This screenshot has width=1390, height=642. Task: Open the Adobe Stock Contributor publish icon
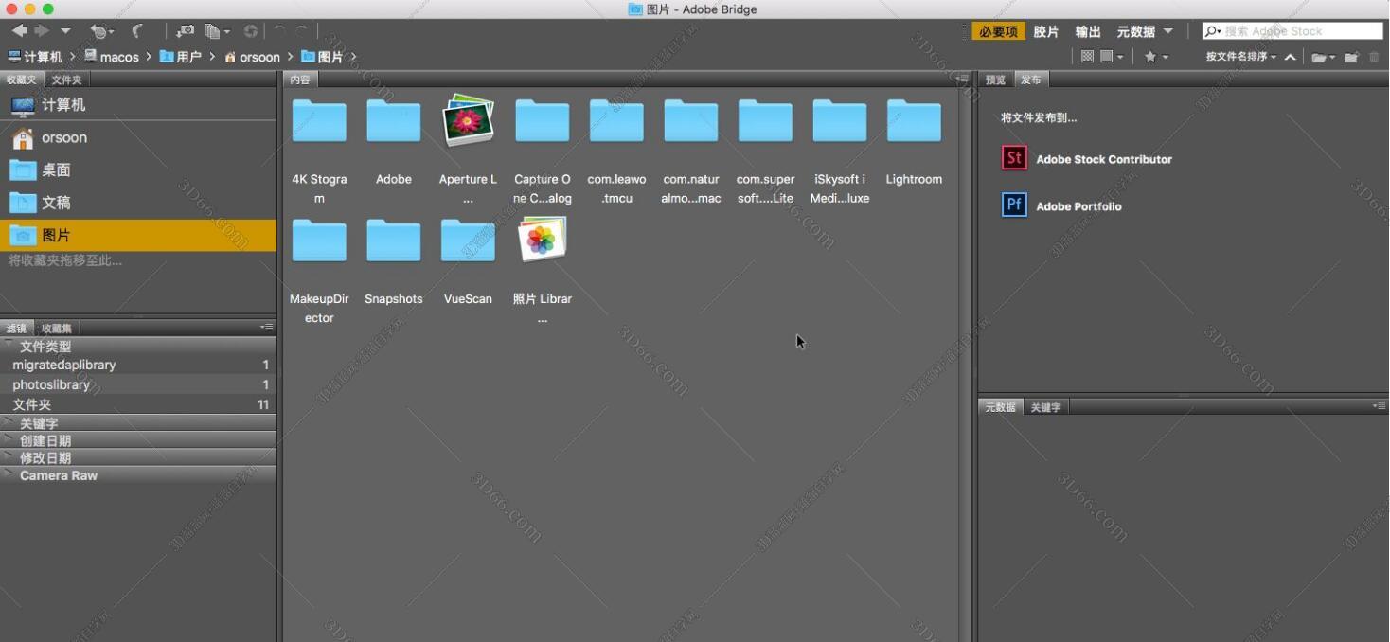pyautogui.click(x=1014, y=158)
